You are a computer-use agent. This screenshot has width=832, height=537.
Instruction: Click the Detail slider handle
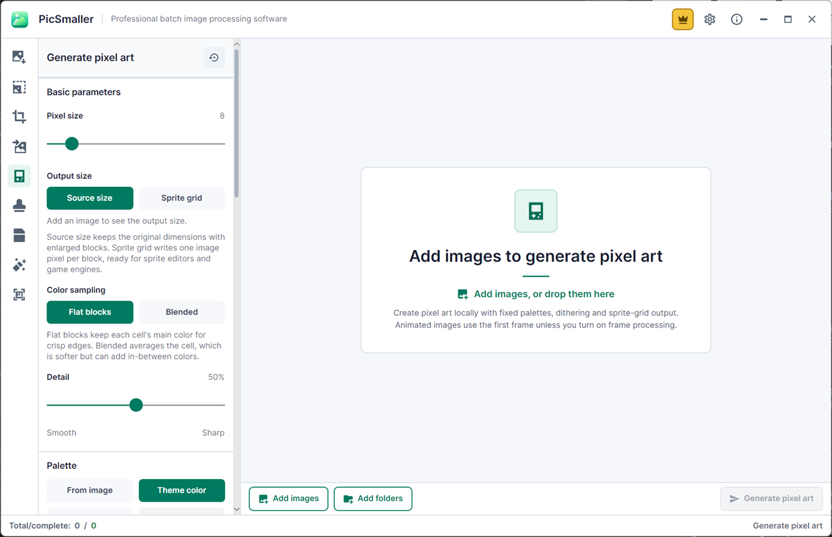click(136, 405)
